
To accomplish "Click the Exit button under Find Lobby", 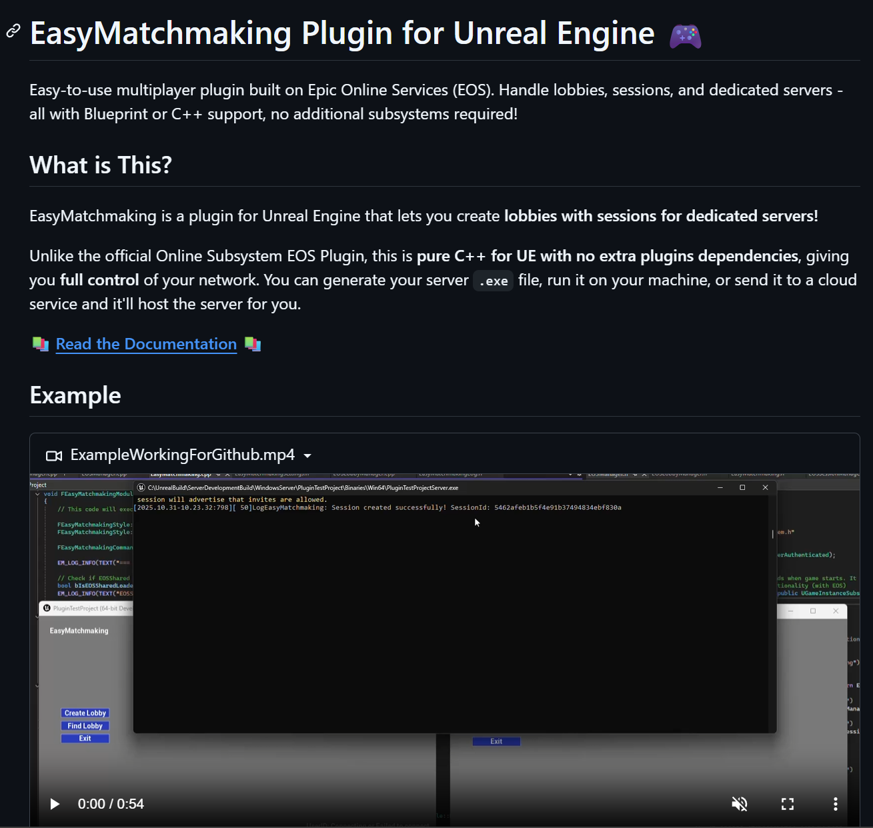I will (85, 739).
